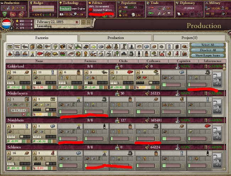This screenshot has width=231, height=176.
Task: Expand the first Schlesien factory with plus button
Action: pyautogui.click(x=9, y=152)
